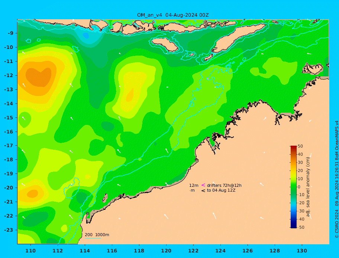Click the latitude axis label -15
339x258 pixels.
pyautogui.click(x=9, y=118)
